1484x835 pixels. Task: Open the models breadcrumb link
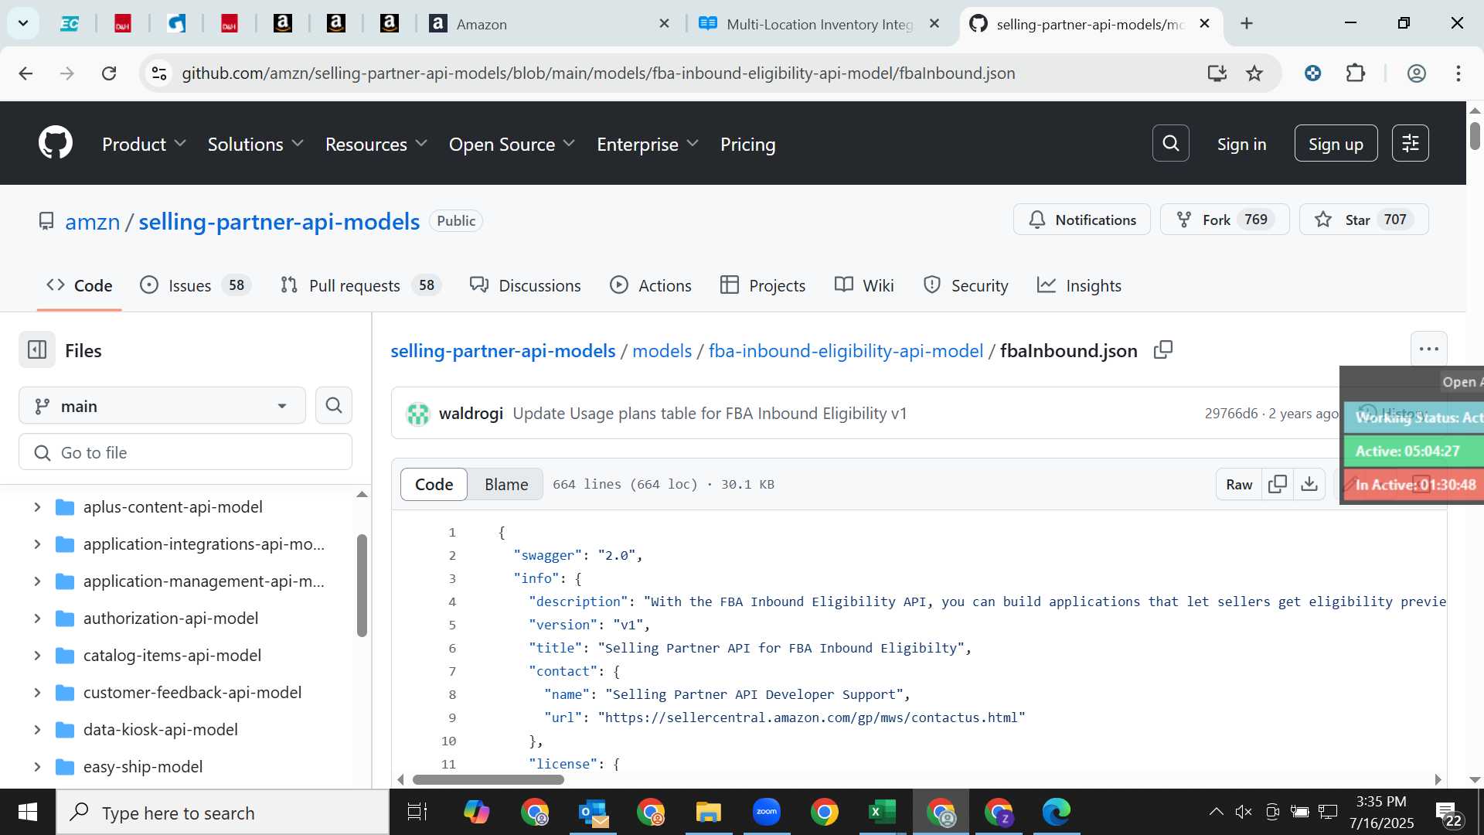click(662, 350)
